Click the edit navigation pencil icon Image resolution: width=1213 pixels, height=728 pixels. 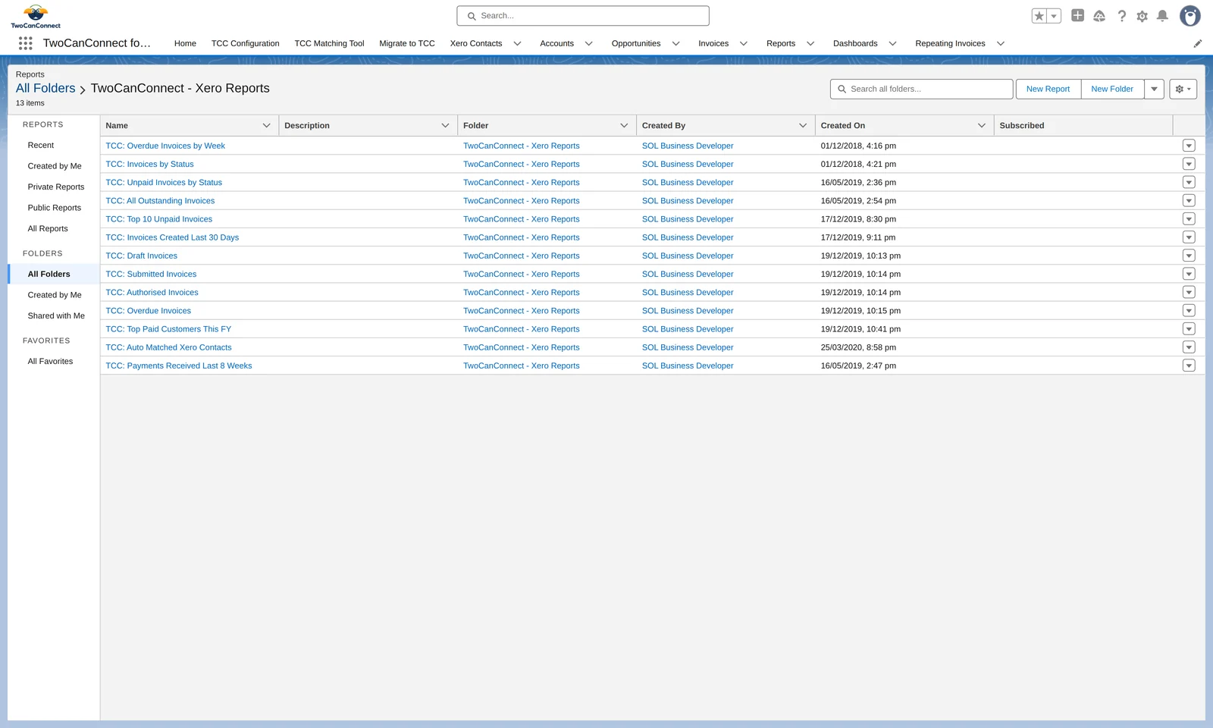1198,44
